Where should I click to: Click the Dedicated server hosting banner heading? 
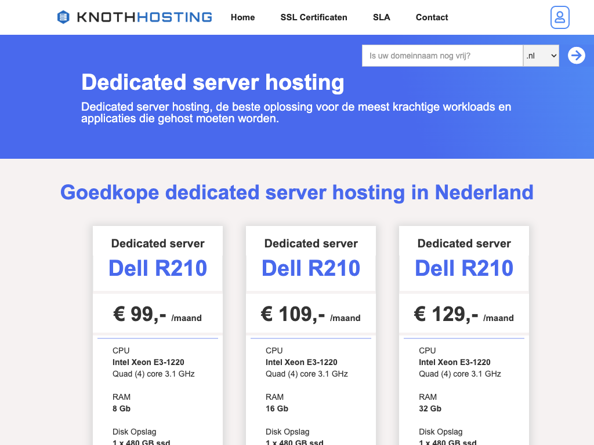point(212,82)
